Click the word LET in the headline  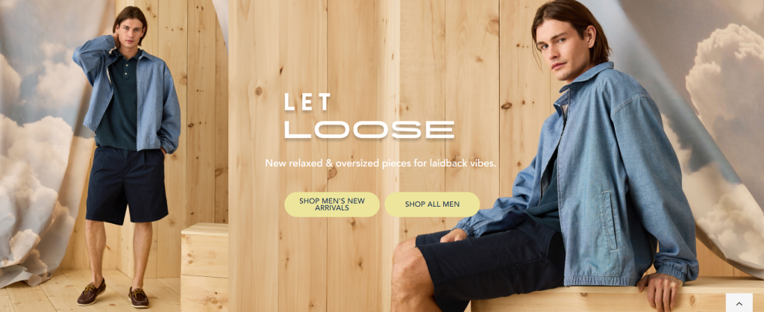tap(307, 102)
